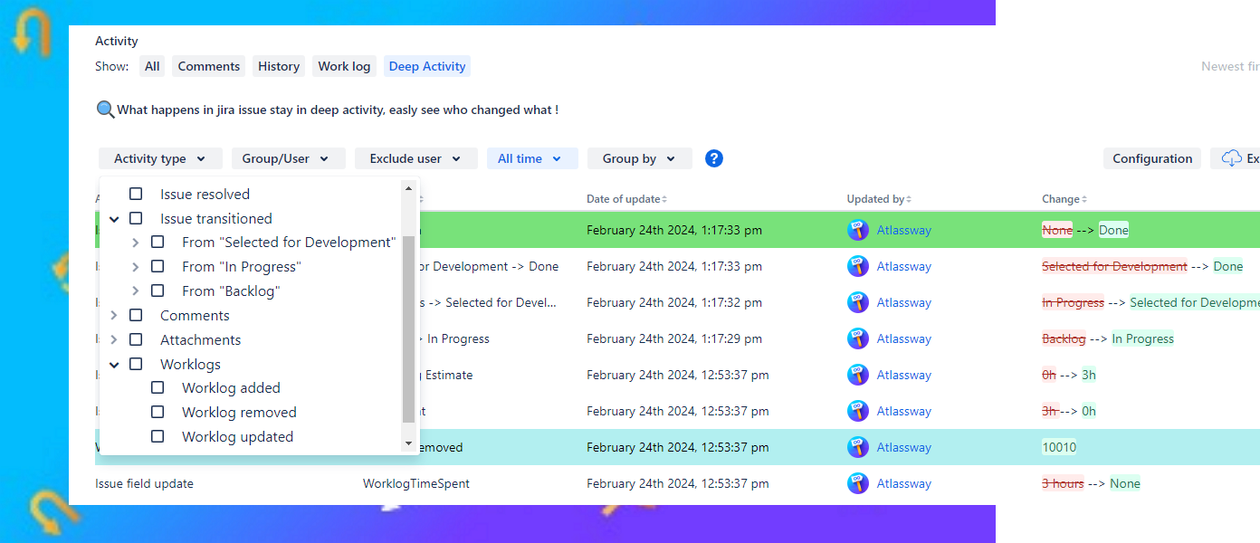Click "WorklogTimeSpent" cell
Screen dimensions: 1260x543
pyautogui.click(x=416, y=483)
